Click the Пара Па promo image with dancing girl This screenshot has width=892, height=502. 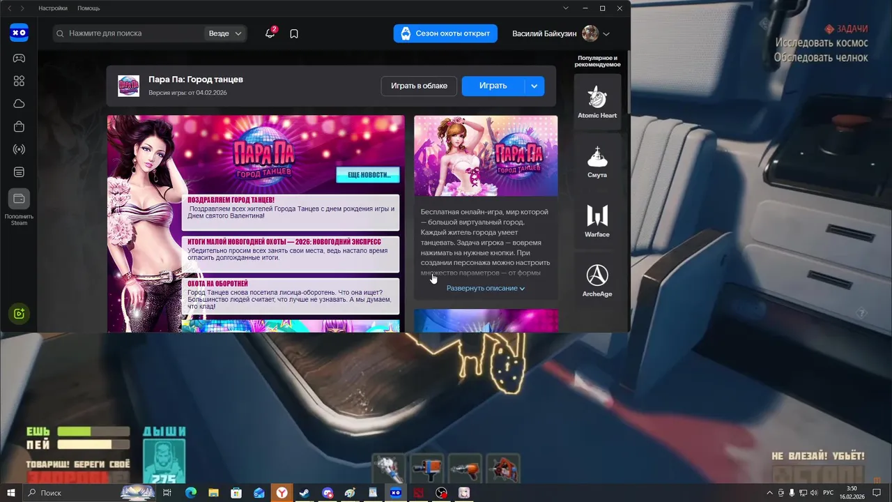486,155
